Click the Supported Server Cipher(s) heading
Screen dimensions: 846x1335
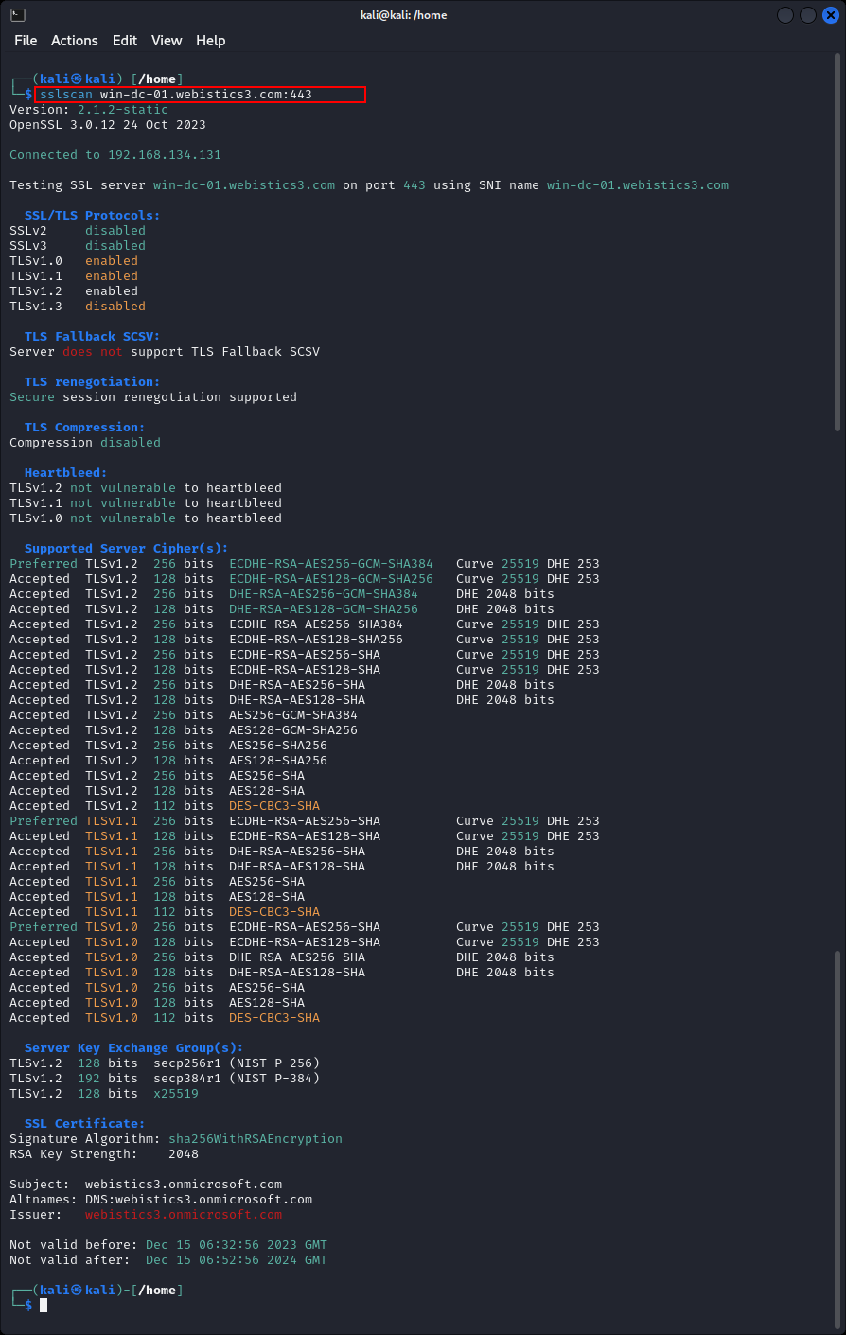point(127,549)
